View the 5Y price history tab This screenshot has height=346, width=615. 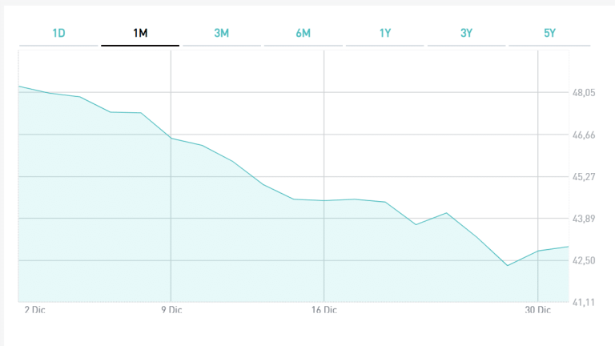coord(549,33)
